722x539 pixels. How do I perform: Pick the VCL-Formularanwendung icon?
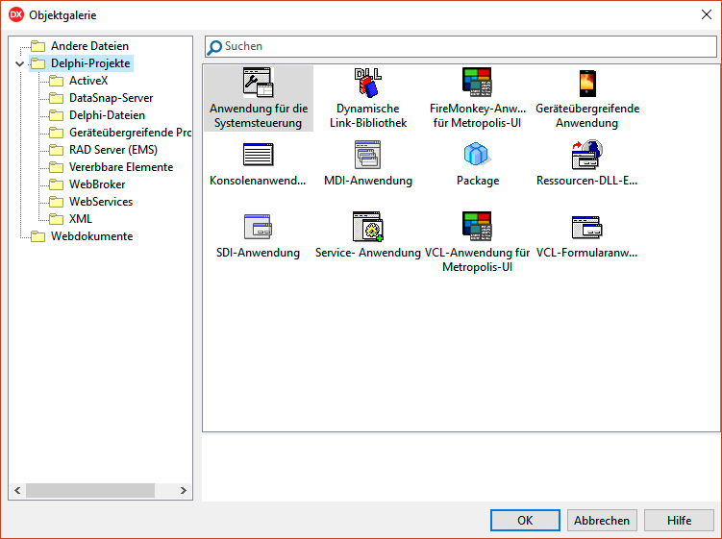(x=587, y=227)
